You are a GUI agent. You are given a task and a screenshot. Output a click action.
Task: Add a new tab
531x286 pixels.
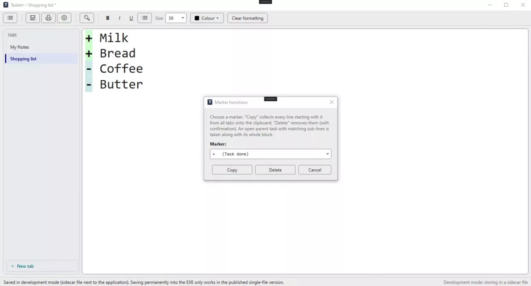42,266
